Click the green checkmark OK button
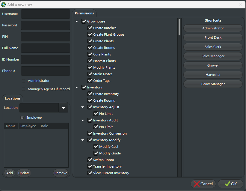This screenshot has height=191, width=246. click(x=230, y=184)
